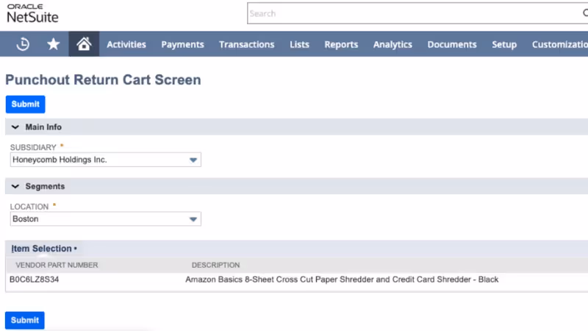588x331 pixels.
Task: Open the Analytics menu
Action: point(392,44)
